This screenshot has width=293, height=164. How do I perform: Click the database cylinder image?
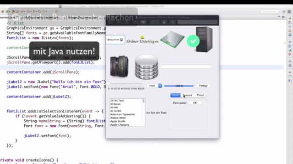tap(146, 67)
